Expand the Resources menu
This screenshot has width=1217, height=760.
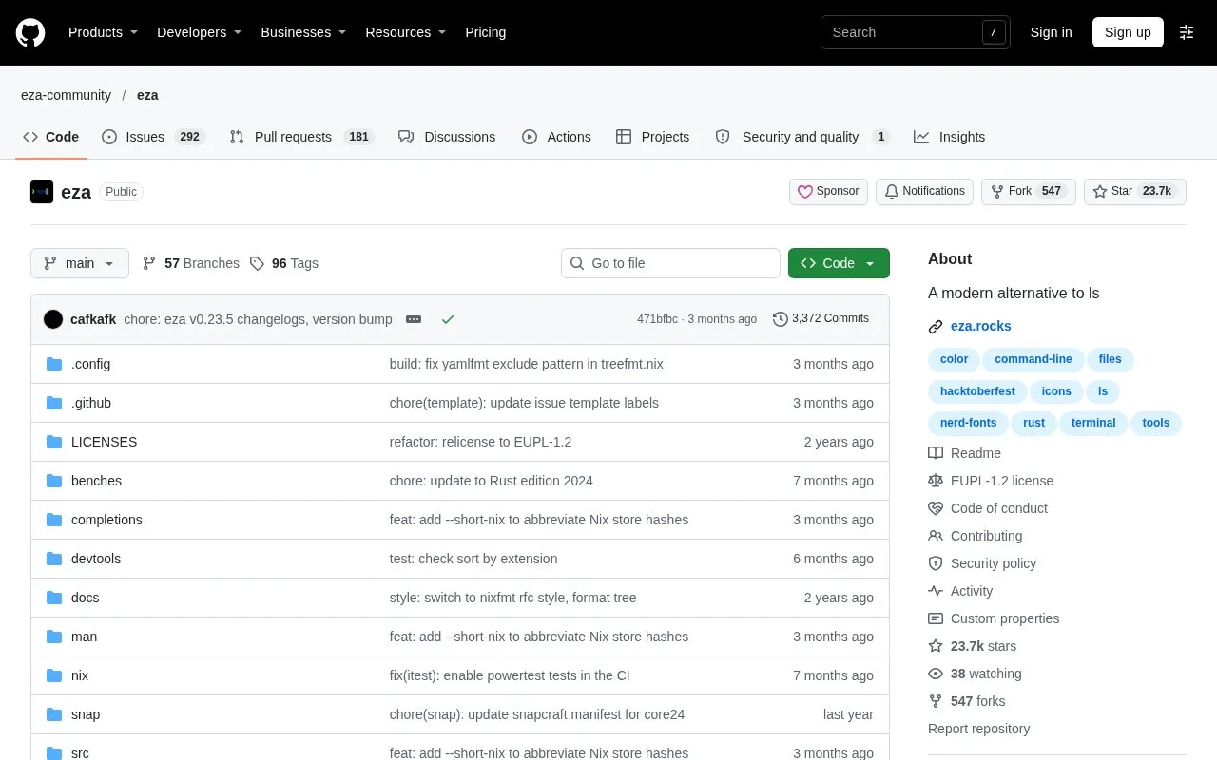[x=405, y=32]
